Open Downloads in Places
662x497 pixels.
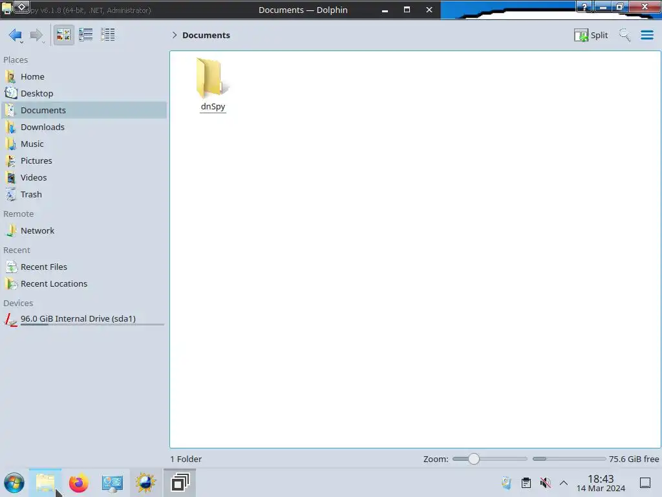(83, 127)
